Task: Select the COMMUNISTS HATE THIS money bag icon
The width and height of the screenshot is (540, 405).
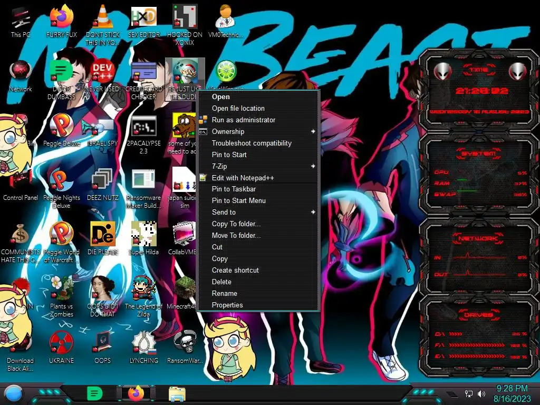Action: pyautogui.click(x=21, y=243)
